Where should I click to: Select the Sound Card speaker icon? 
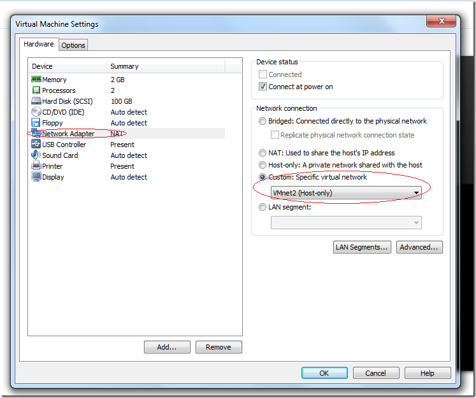tap(36, 155)
